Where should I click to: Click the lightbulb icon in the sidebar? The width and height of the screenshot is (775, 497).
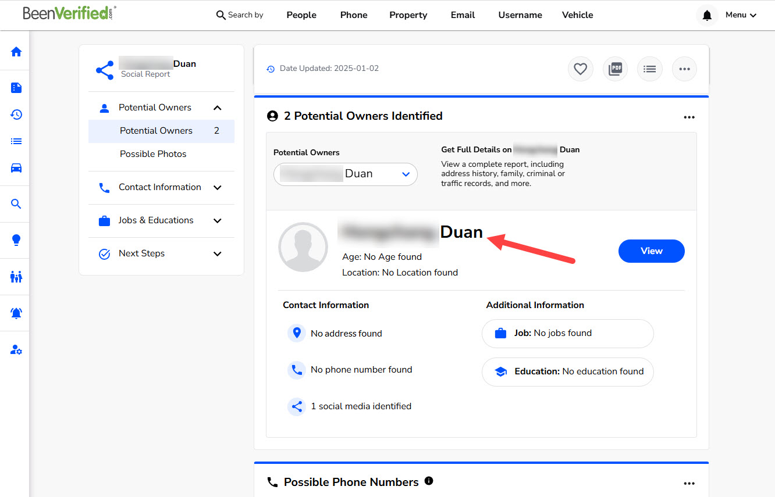point(15,239)
